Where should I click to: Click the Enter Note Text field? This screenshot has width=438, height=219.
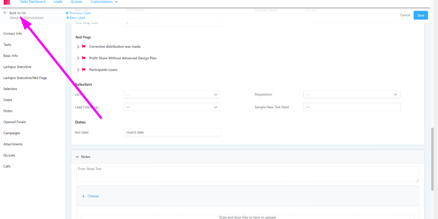[247, 174]
